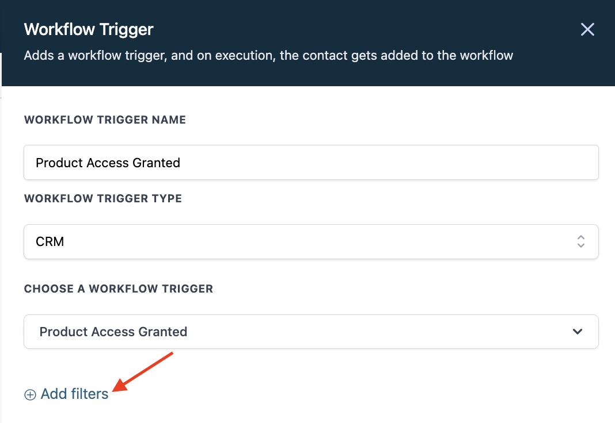Open the Workflow Trigger Type CRM dropdown
615x423 pixels.
click(311, 241)
